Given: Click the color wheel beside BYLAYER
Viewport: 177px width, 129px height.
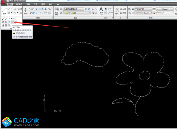Looking at the screenshot, I should pos(133,9).
